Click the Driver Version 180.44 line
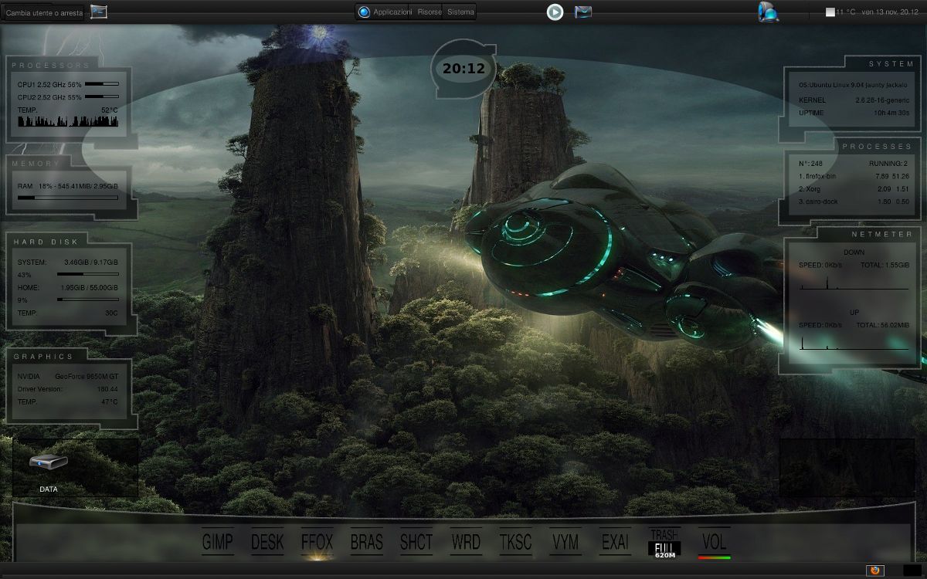Image resolution: width=927 pixels, height=579 pixels. pyautogui.click(x=68, y=389)
